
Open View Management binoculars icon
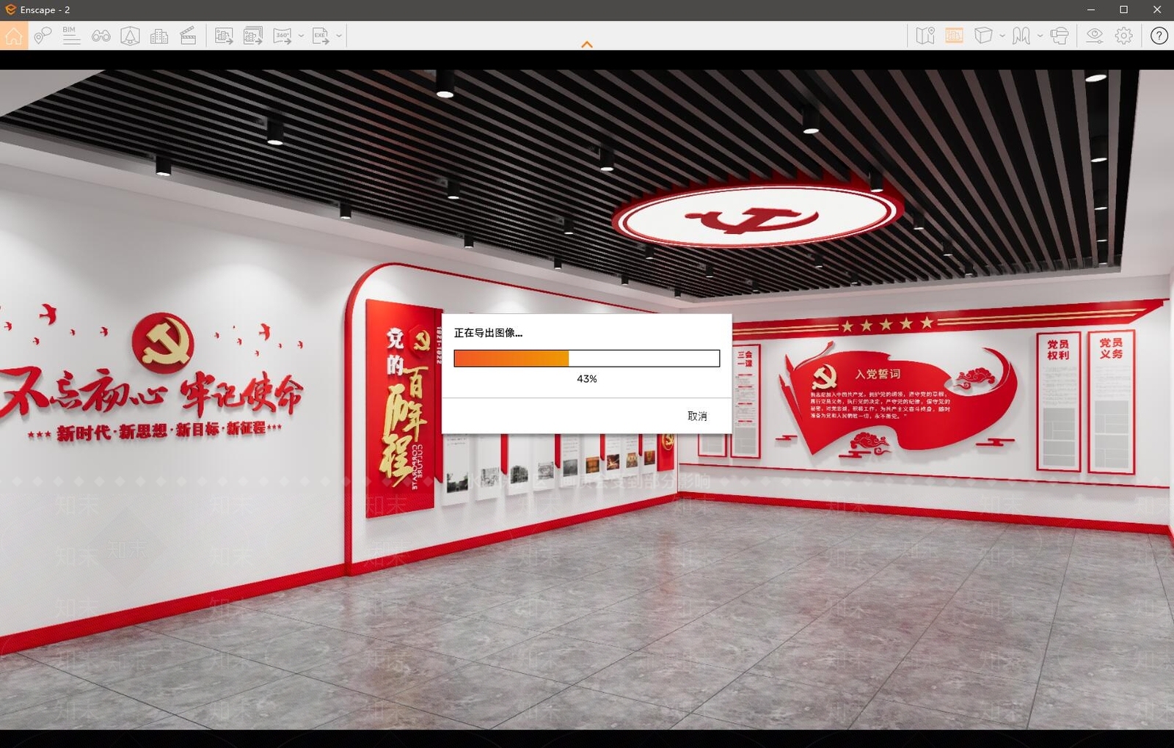coord(101,35)
